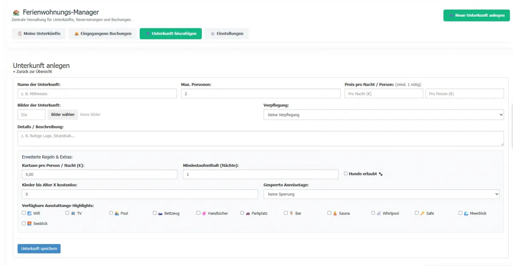The height and width of the screenshot is (266, 513).
Task: Select the Pro Nacht (€) price field
Action: click(384, 94)
